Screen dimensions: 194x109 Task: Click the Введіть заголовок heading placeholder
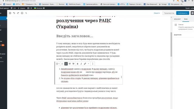(x=75, y=36)
